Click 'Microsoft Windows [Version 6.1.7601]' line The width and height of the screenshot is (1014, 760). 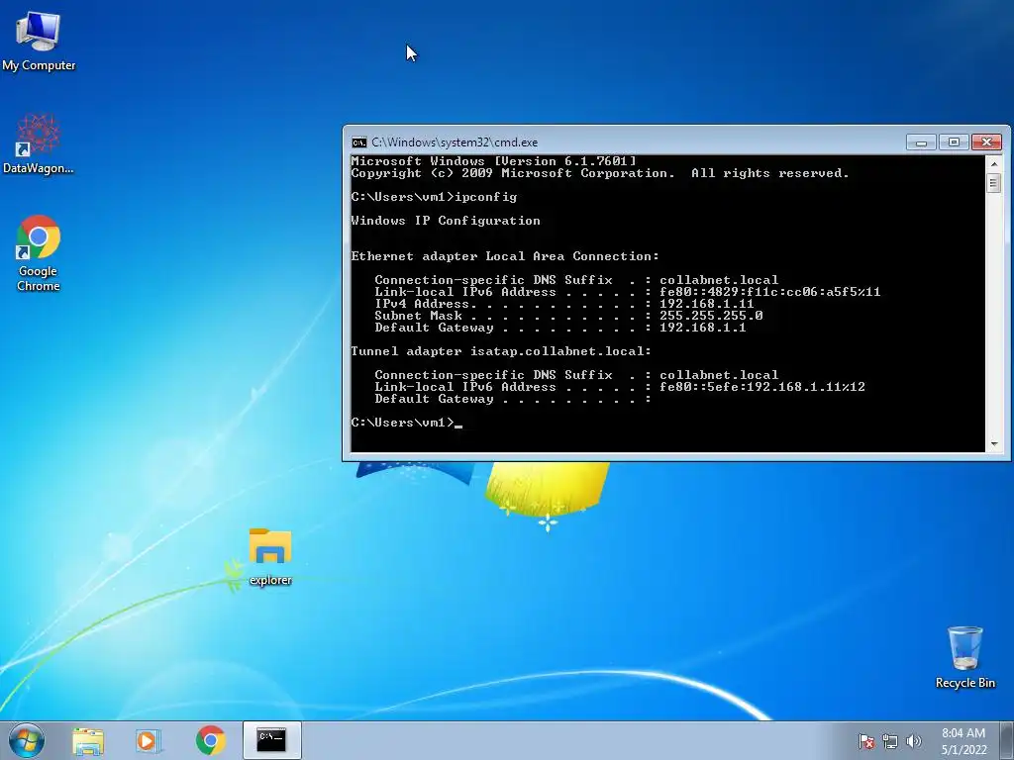click(x=493, y=161)
